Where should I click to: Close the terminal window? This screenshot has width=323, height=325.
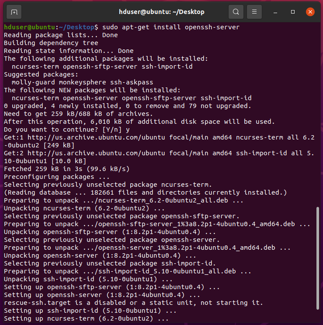coord(310,12)
